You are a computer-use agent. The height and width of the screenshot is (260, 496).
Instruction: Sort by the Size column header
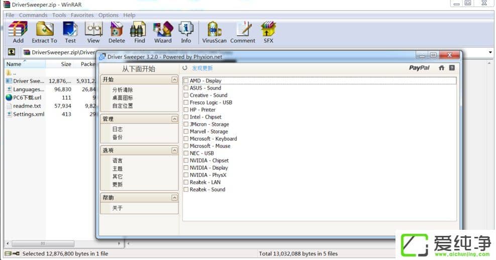tap(59, 64)
